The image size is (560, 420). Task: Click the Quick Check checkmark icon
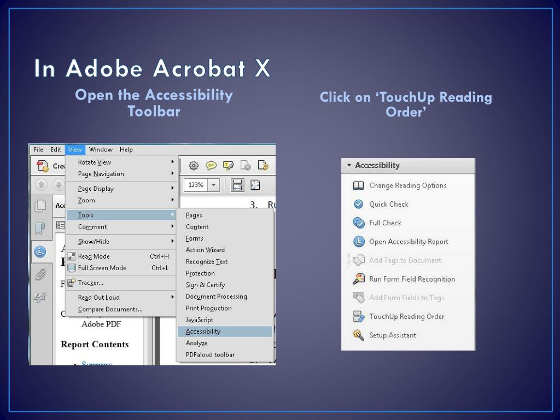tap(358, 204)
